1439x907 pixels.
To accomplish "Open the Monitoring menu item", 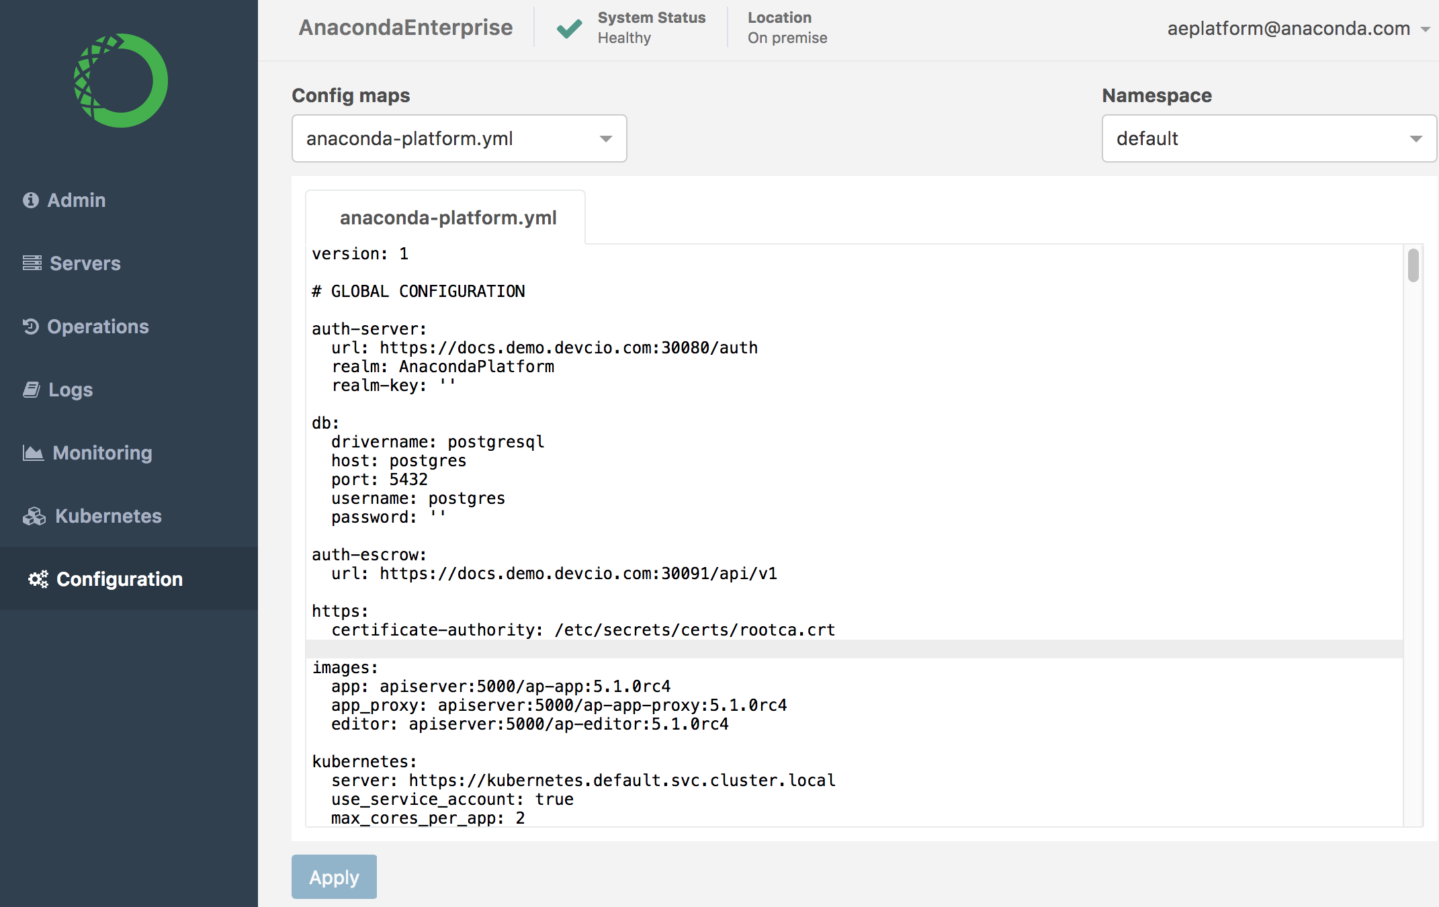I will (x=102, y=453).
